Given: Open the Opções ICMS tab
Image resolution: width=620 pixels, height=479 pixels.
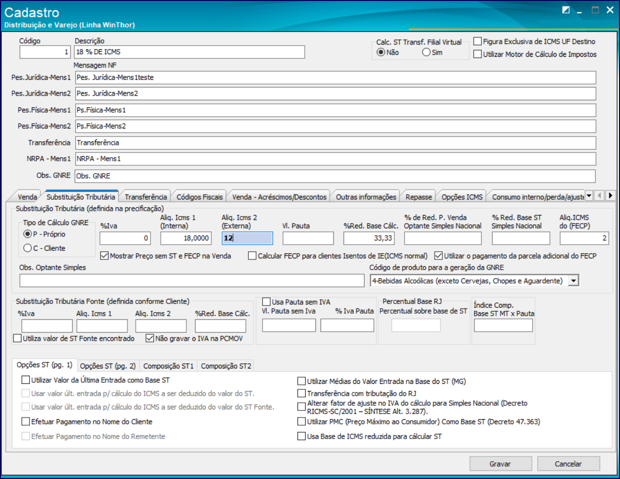Looking at the screenshot, I should point(462,197).
